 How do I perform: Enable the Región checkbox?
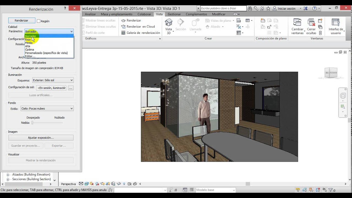point(38,21)
